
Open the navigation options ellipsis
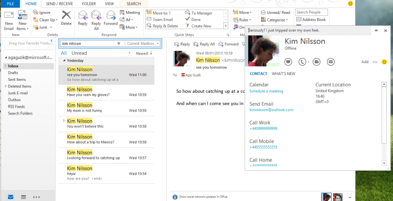(x=36, y=197)
